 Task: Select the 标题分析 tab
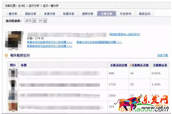tap(69, 14)
